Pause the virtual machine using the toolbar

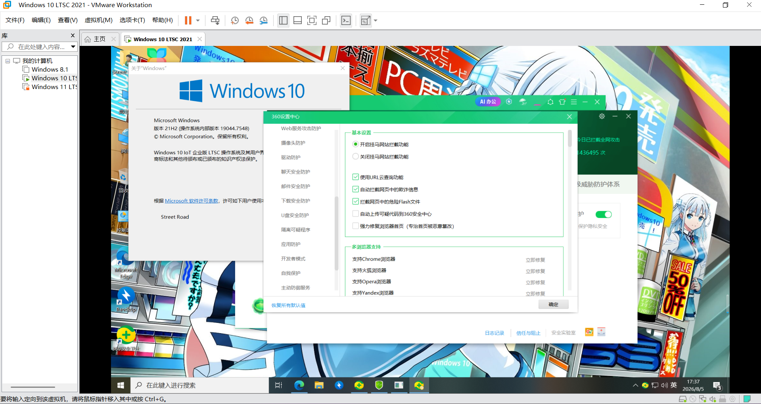(x=188, y=20)
